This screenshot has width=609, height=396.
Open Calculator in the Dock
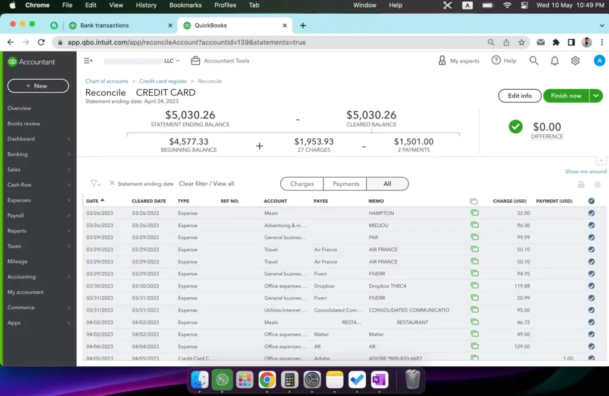(x=290, y=380)
